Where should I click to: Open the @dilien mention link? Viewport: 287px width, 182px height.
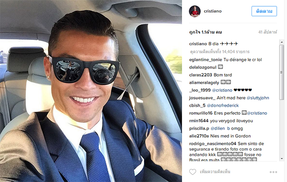point(217,128)
